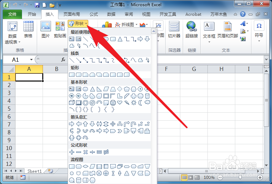The image size is (272, 184).
Task: Go to last sheet navigation arrow
Action: (21, 171)
